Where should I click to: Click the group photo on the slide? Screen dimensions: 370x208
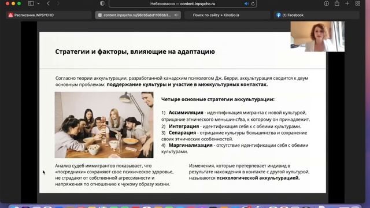pyautogui.click(x=104, y=125)
